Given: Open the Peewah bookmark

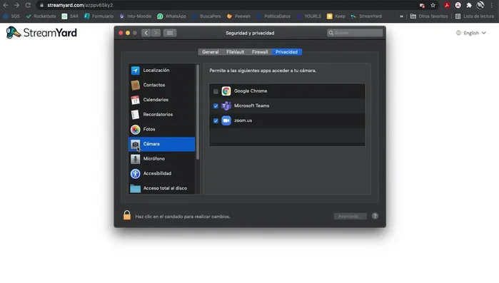Looking at the screenshot, I should point(238,16).
